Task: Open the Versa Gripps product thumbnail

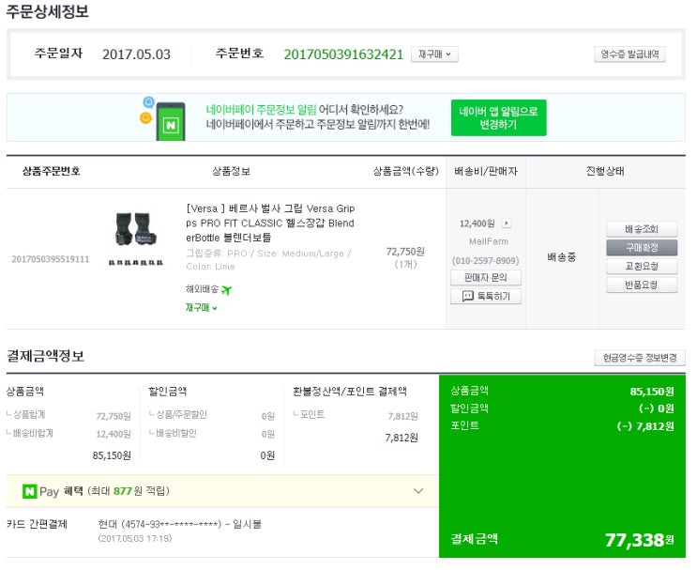Action: click(136, 239)
